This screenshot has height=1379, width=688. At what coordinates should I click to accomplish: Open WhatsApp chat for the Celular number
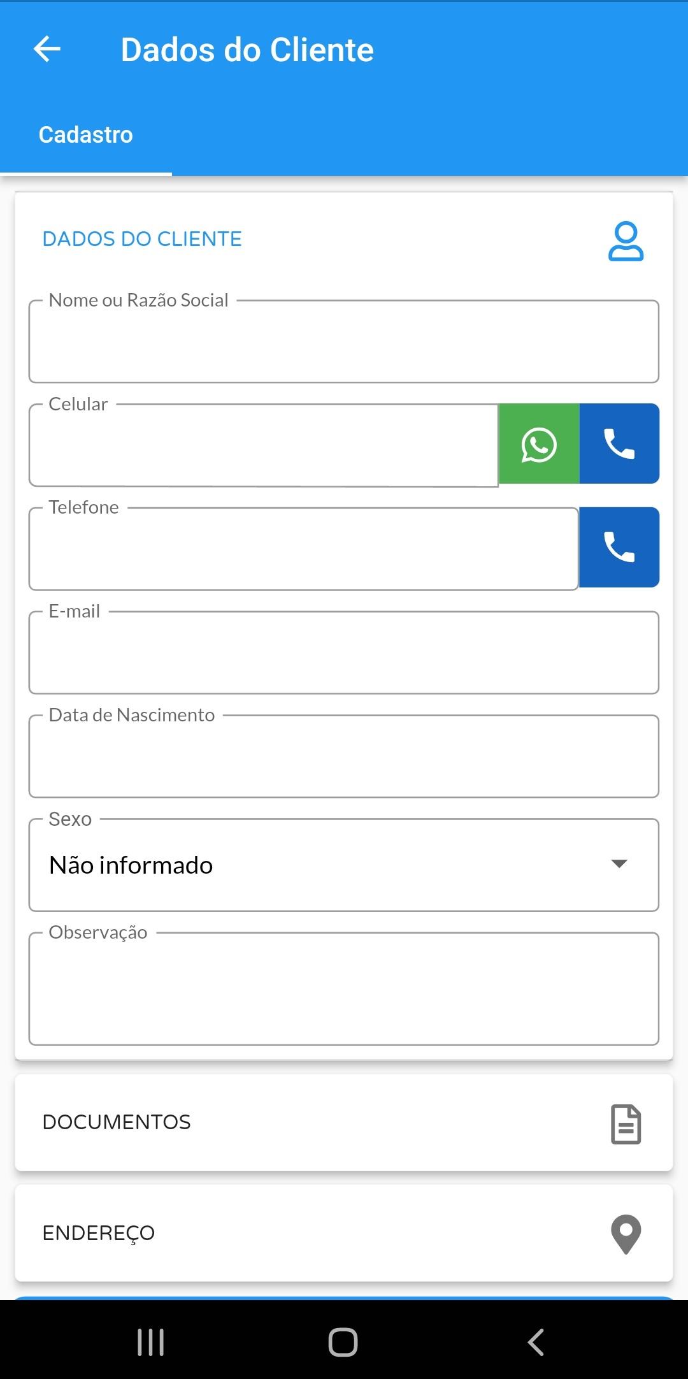(539, 444)
